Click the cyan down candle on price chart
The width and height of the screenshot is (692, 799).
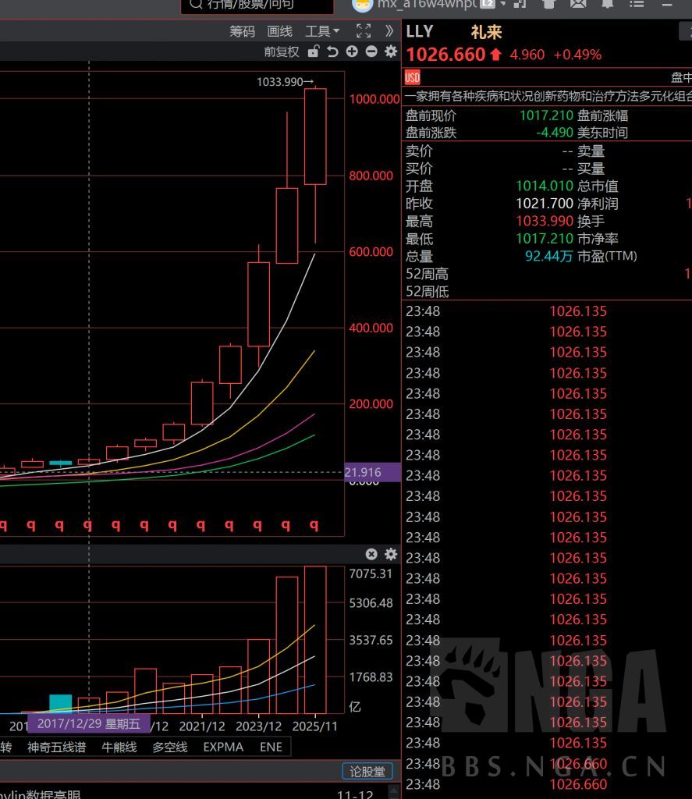[x=60, y=463]
